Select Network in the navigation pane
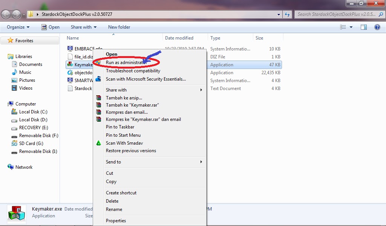This screenshot has height=226, width=386. coord(24,167)
